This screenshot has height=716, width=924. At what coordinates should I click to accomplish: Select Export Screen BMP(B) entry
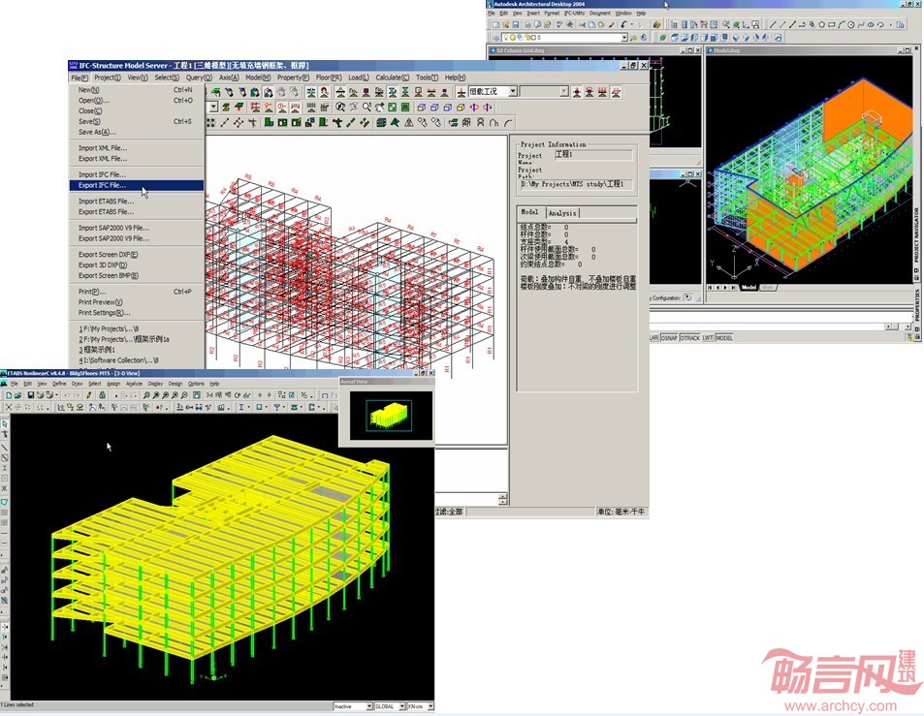tap(137, 275)
